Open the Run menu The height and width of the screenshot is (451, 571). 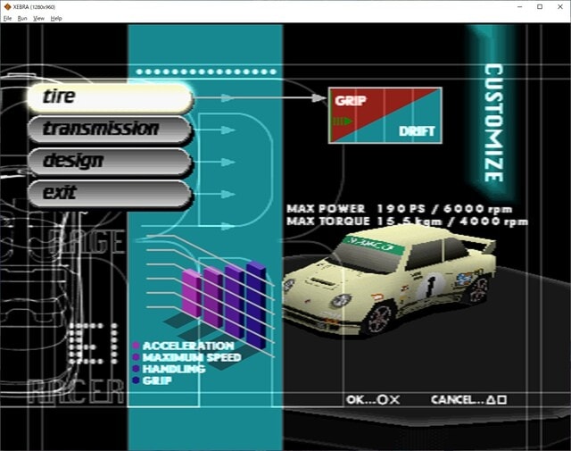(22, 18)
